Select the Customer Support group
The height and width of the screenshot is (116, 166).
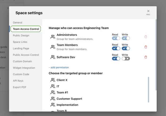pos(69,99)
